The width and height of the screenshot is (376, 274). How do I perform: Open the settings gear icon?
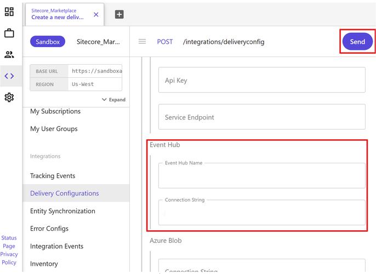click(x=9, y=98)
